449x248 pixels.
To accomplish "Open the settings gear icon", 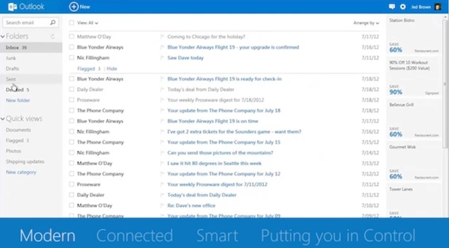I will coord(403,7).
